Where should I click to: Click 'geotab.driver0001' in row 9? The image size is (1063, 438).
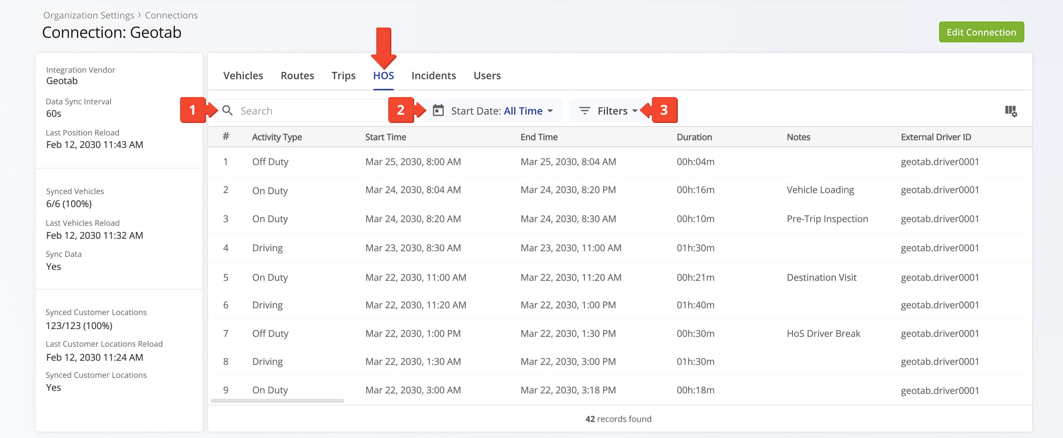click(x=940, y=391)
